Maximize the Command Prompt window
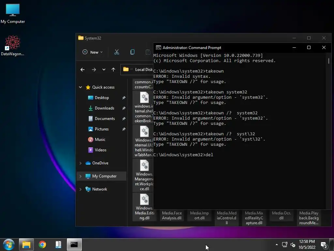 point(309,47)
